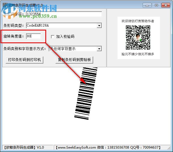Enable the 加入校验码 checkbox
The width and height of the screenshot is (173, 152).
coord(53,36)
